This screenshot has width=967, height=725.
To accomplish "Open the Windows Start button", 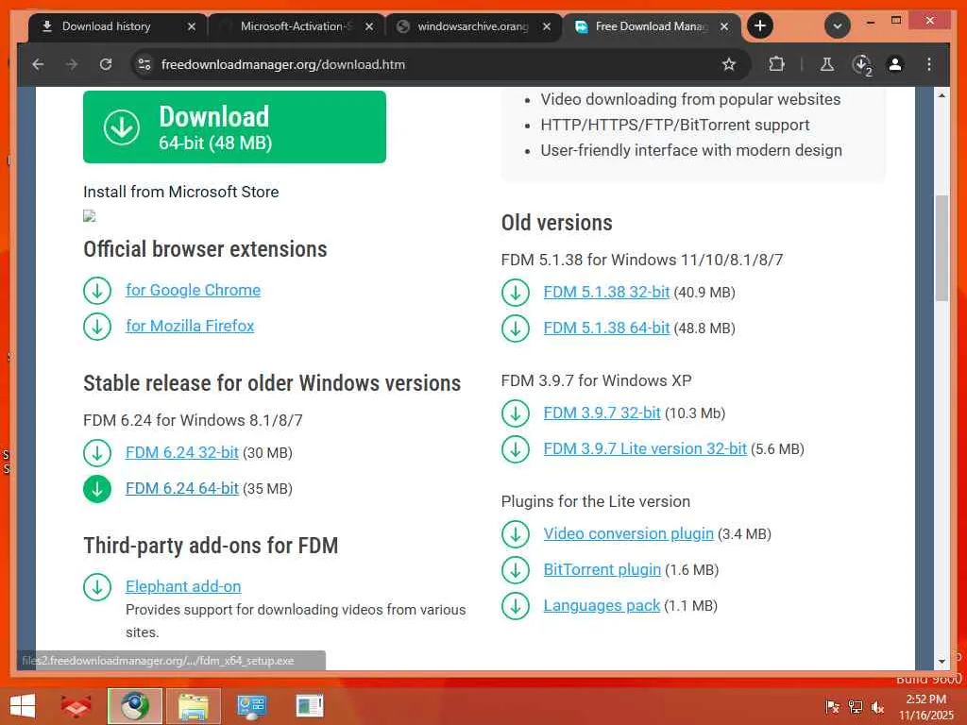I will click(x=23, y=706).
